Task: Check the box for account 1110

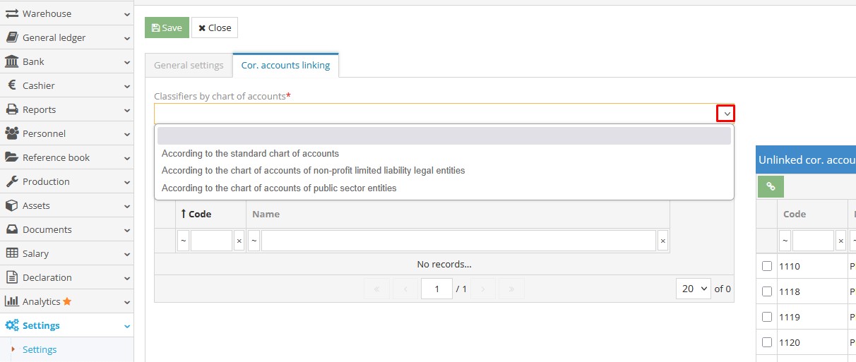Action: (767, 266)
